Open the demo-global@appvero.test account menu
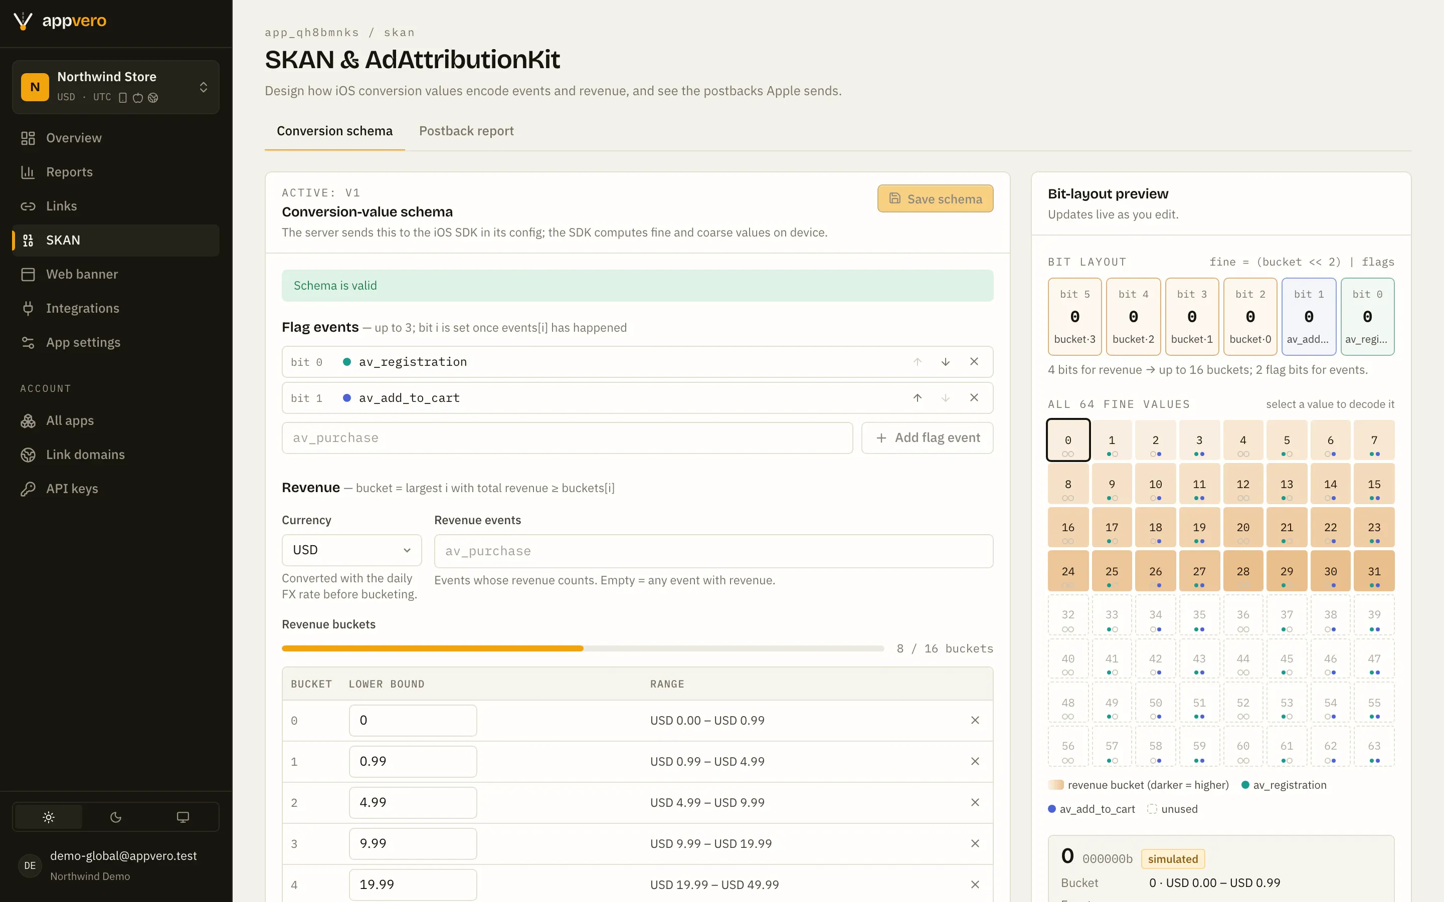 point(116,865)
